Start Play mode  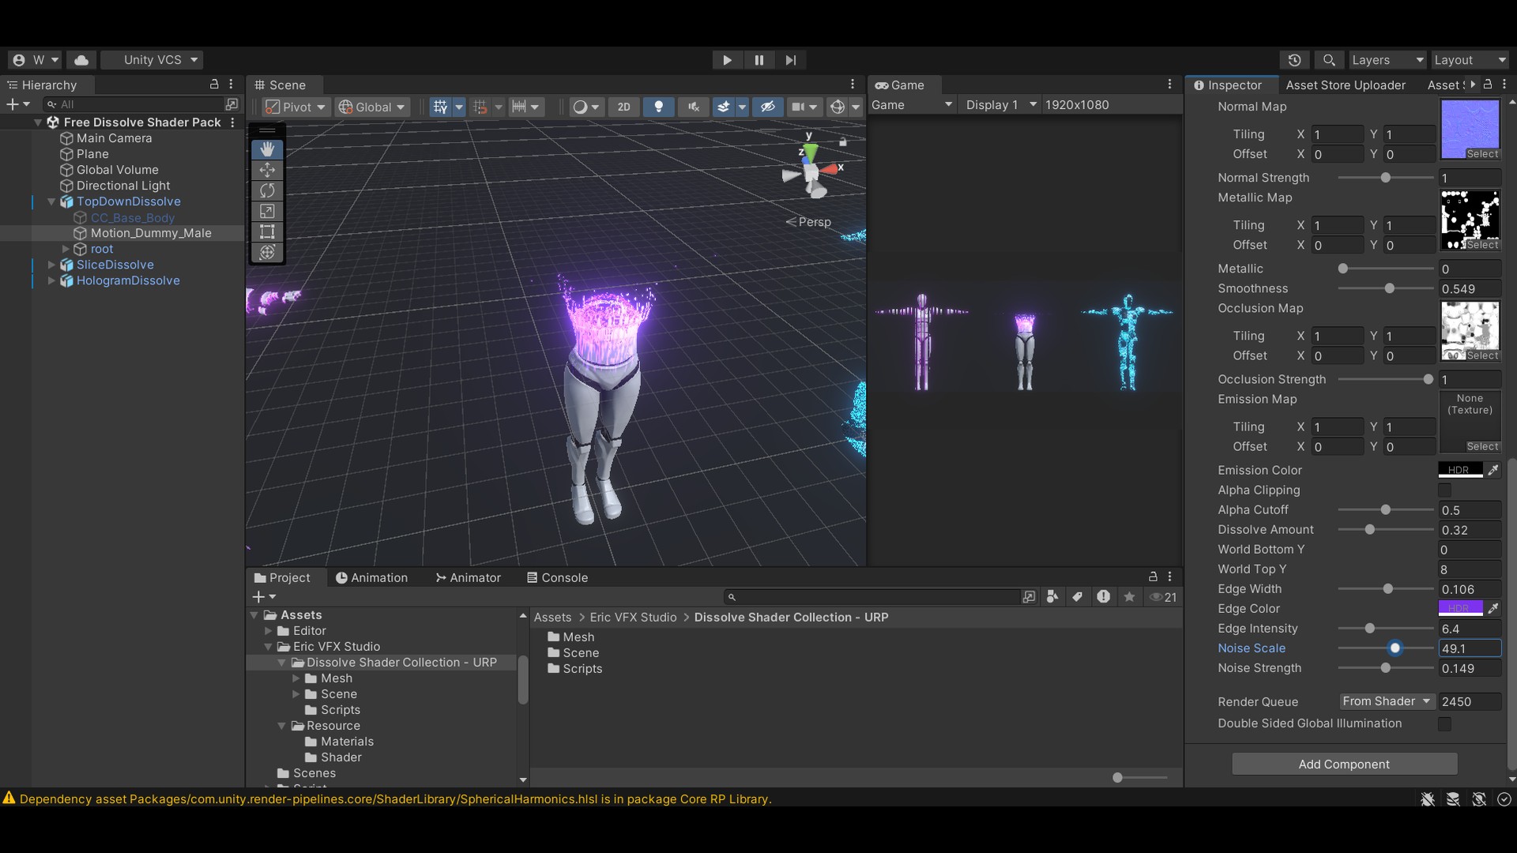pos(727,60)
